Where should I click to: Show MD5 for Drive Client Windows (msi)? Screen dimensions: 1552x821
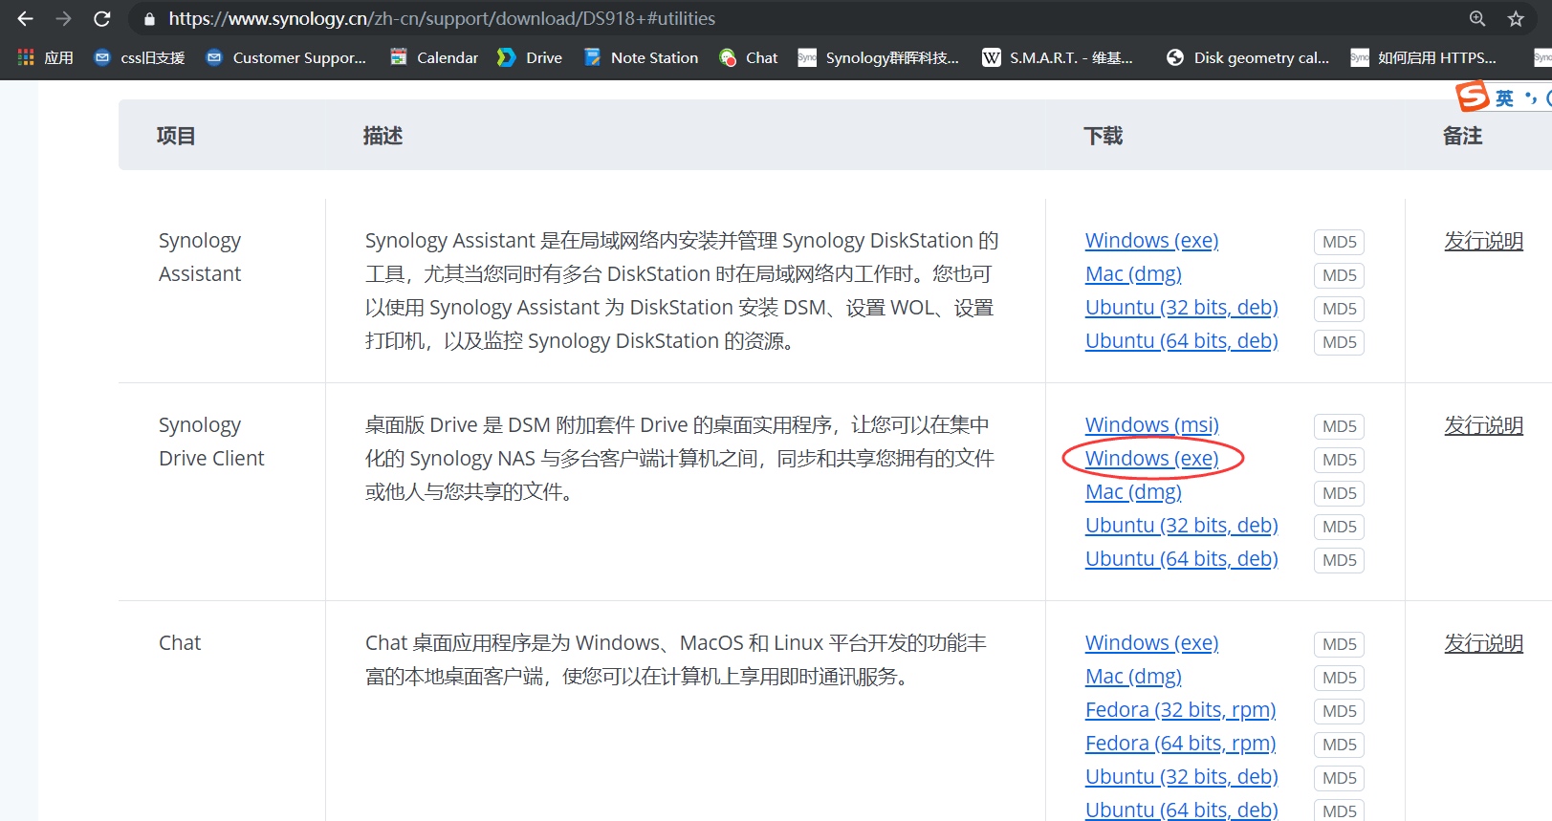point(1339,426)
